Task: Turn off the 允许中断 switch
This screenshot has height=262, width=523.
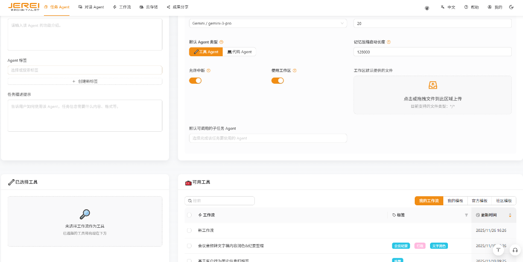Action: coord(195,81)
